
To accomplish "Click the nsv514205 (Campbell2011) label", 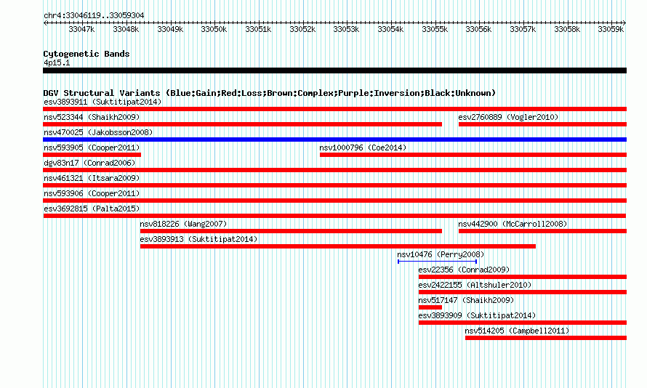I will tap(517, 331).
